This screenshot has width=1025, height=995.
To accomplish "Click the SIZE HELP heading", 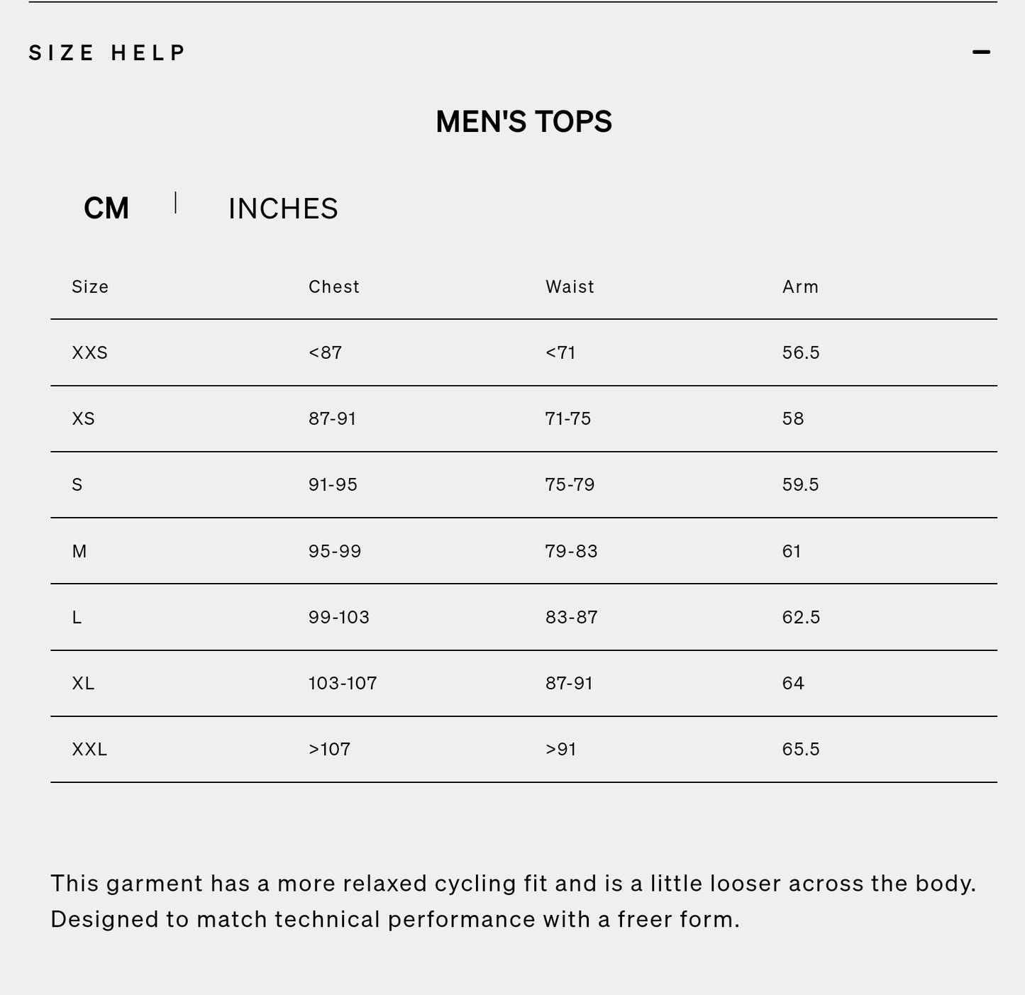I will (107, 53).
